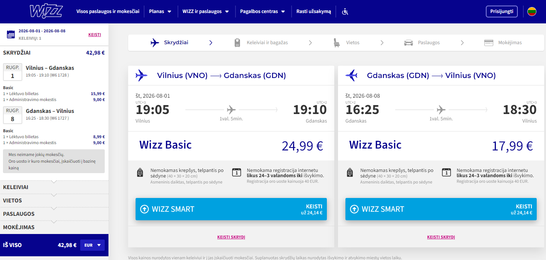Click the luggage icon in progress steps
546x260 pixels.
point(237,43)
